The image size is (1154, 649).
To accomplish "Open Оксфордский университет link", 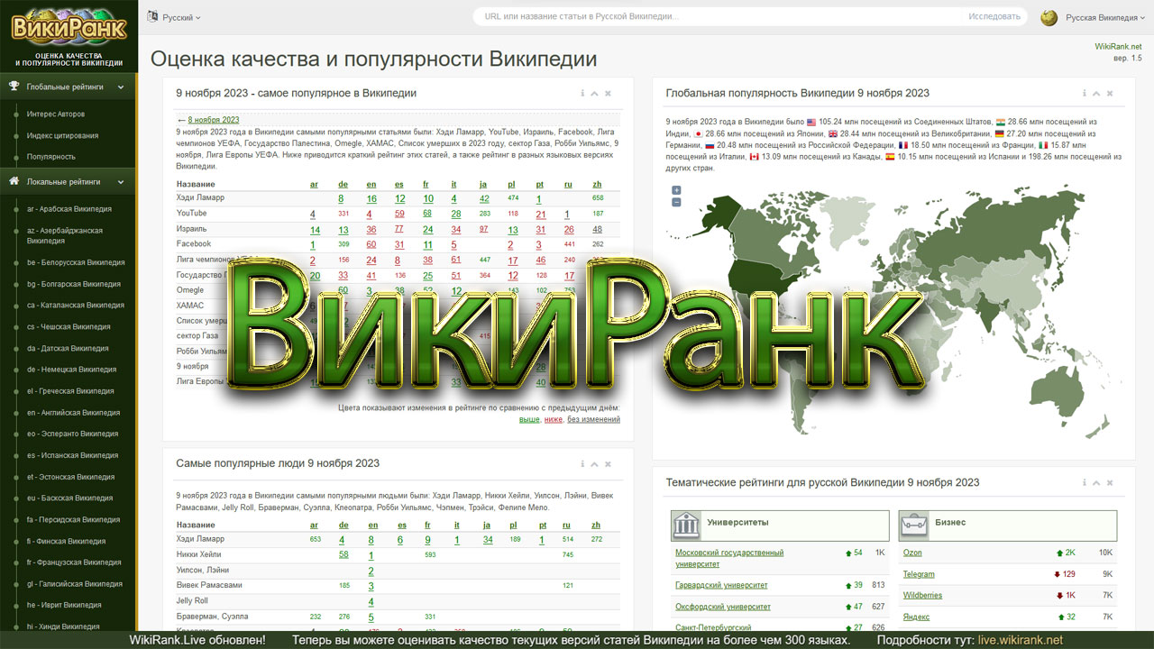I will click(x=723, y=607).
